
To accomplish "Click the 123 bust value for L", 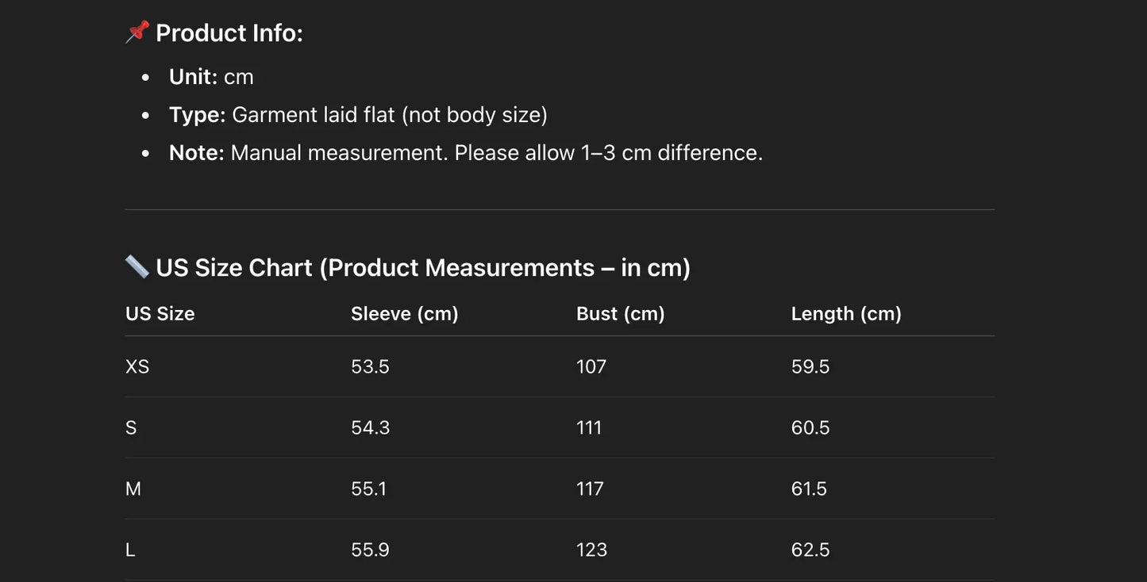I will click(x=591, y=550).
